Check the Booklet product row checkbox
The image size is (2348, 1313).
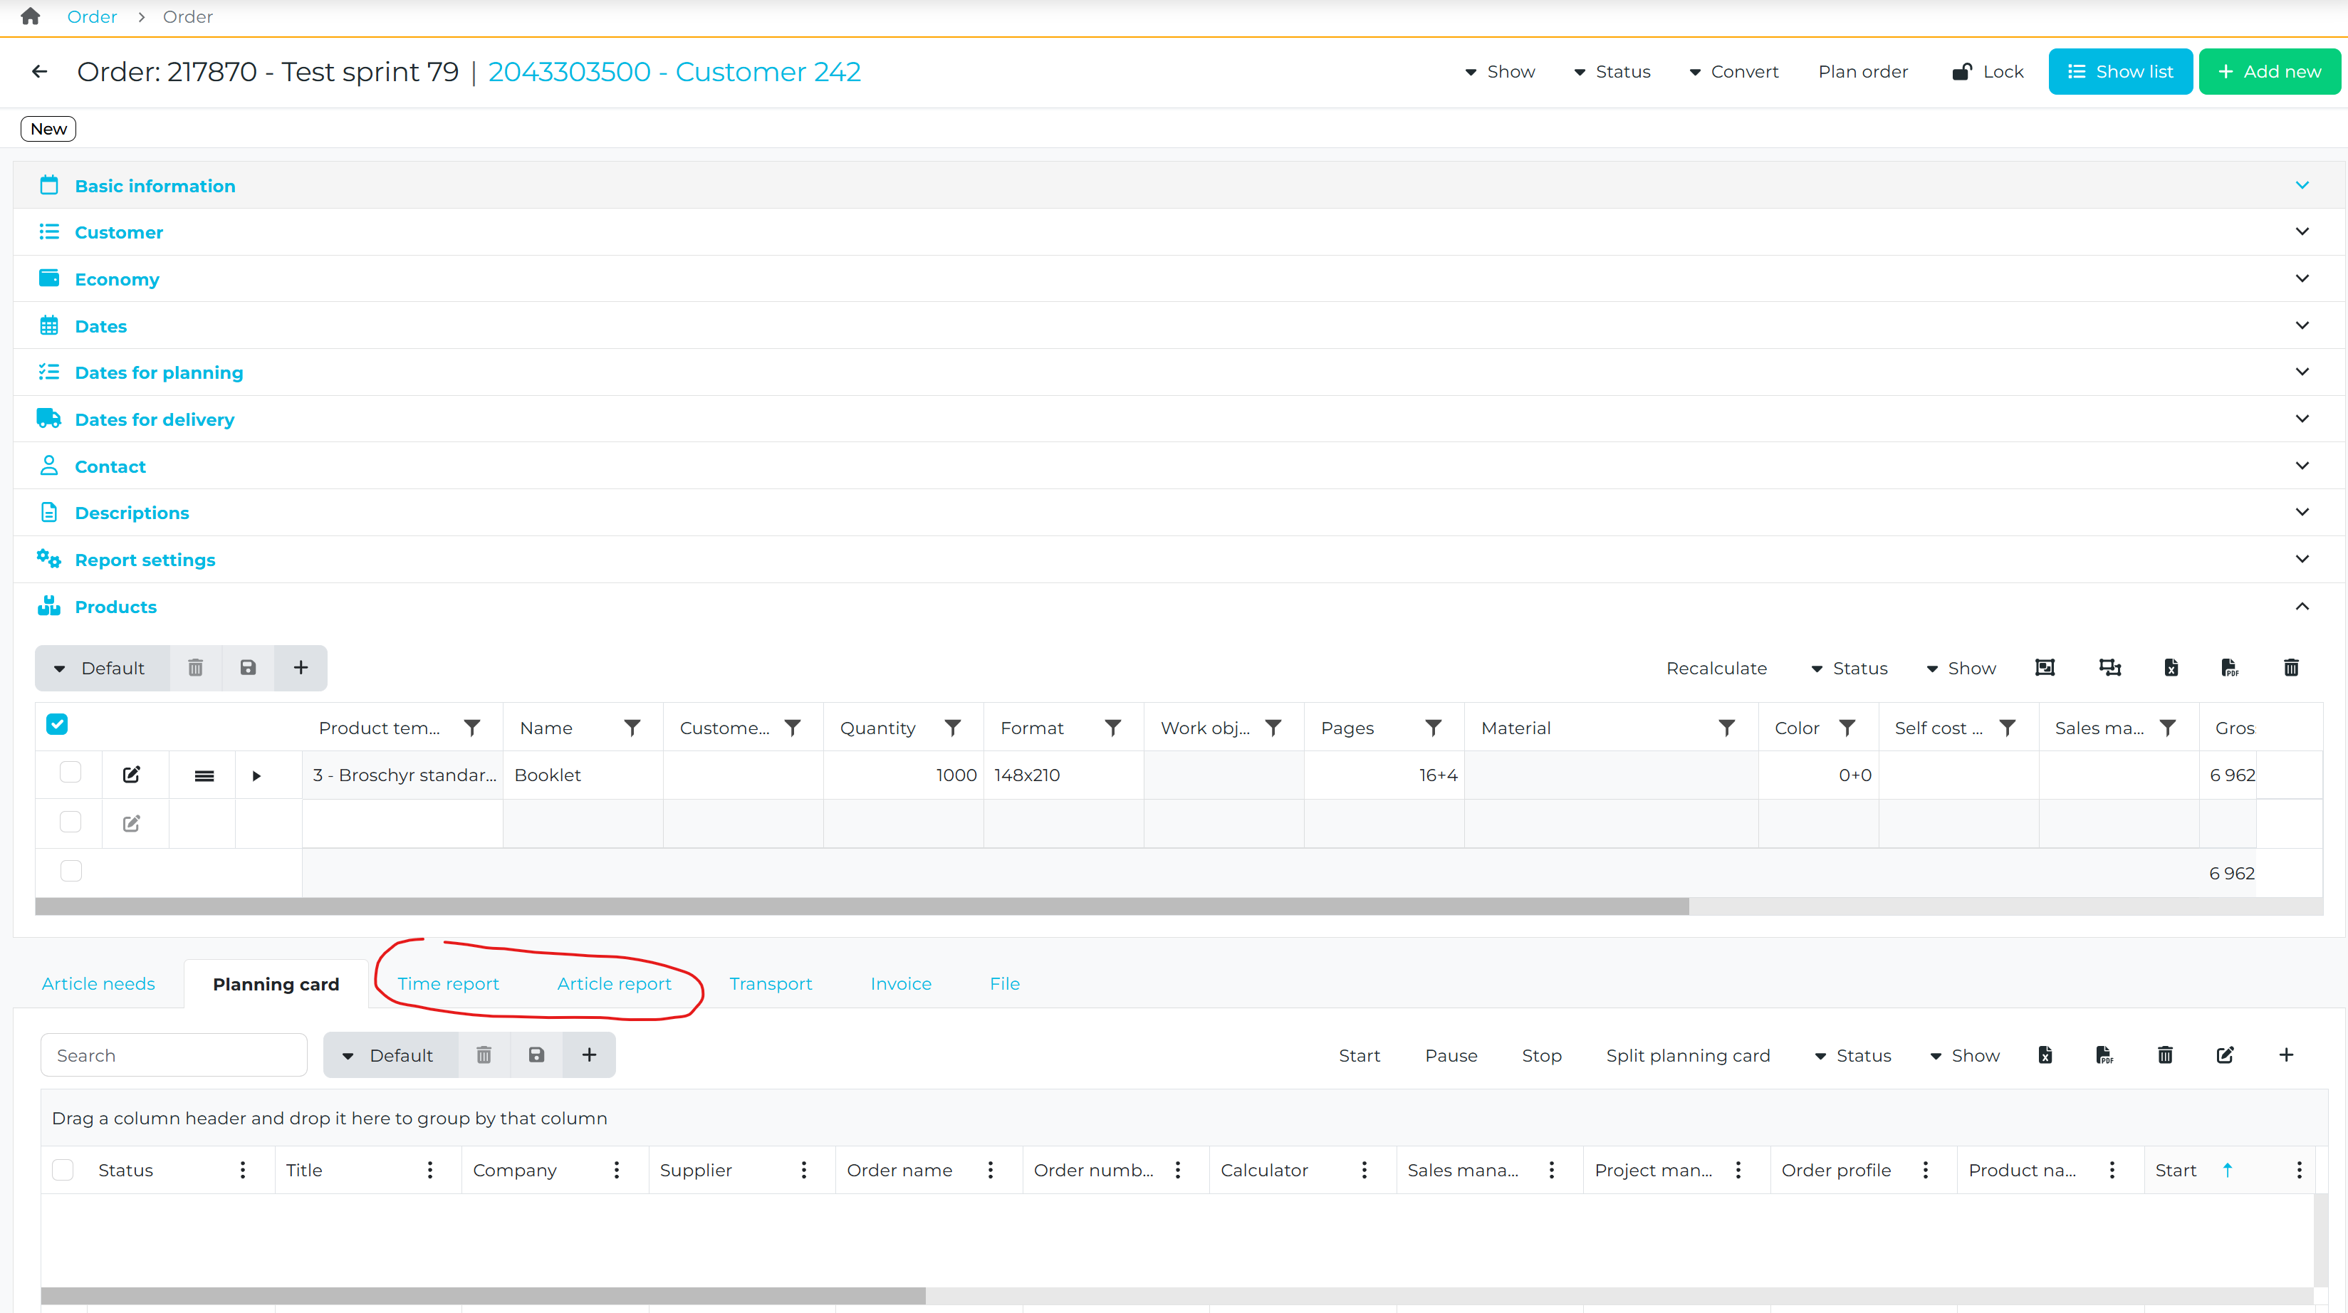coord(71,773)
